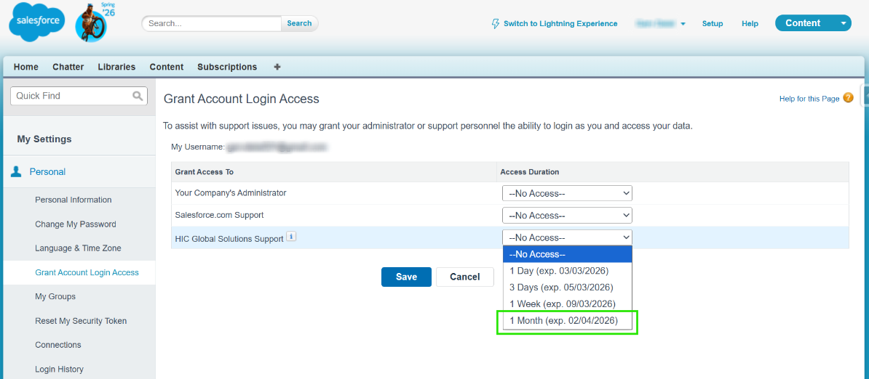Expand the Content app menu arrow
869x379 pixels.
click(x=844, y=23)
